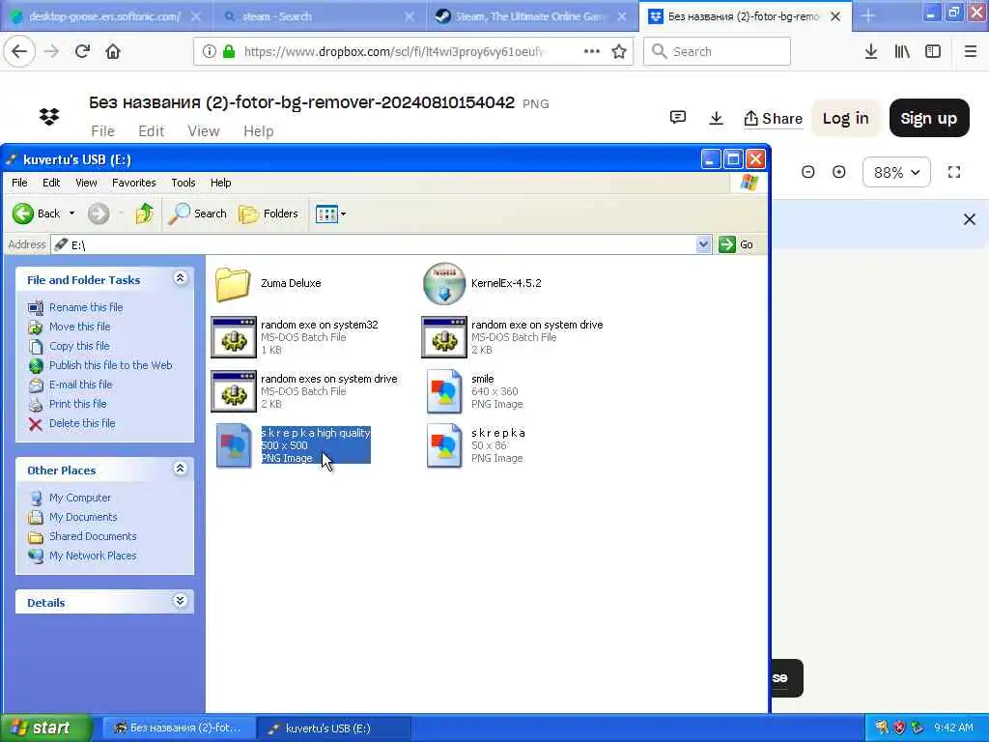The width and height of the screenshot is (989, 742).
Task: Open the Firefox hamburger menu
Action: pos(971,51)
